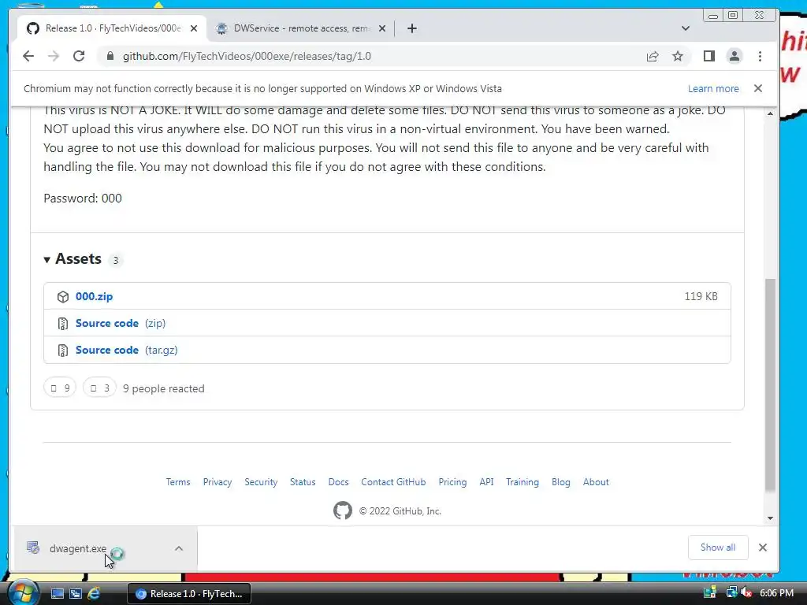
Task: Click the file icon beside Source code (tar.gz)
Action: [63, 351]
